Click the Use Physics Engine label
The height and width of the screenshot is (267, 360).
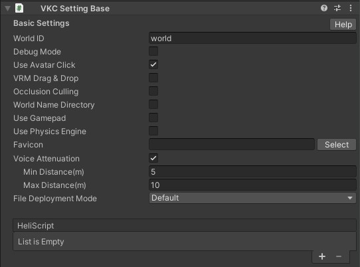50,132
